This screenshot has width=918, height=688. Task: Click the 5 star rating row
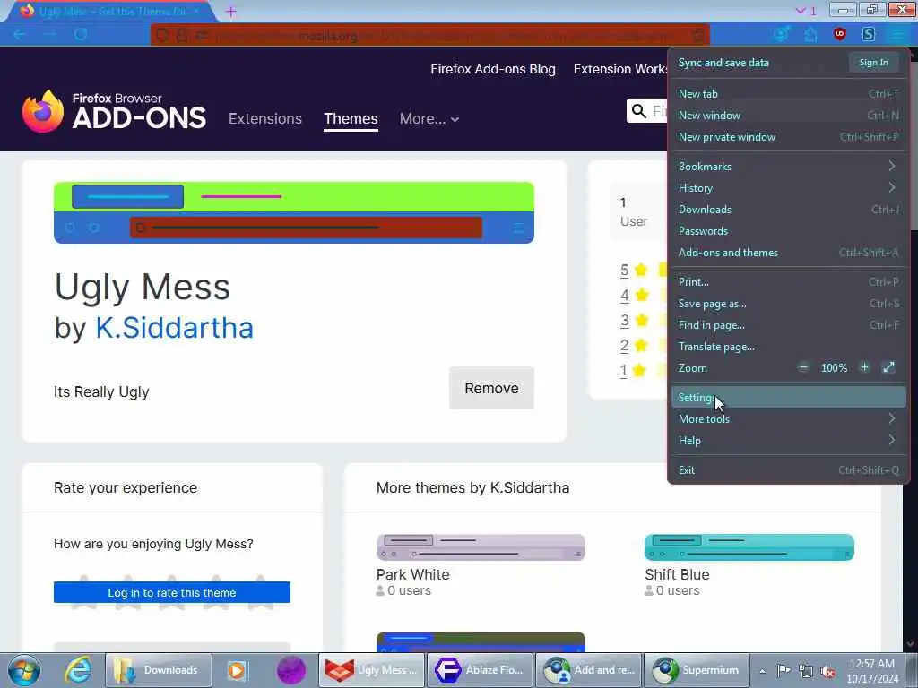(x=643, y=270)
